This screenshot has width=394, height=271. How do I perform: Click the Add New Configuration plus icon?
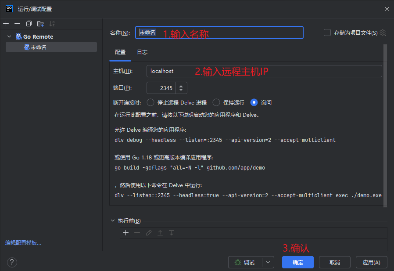[6, 23]
